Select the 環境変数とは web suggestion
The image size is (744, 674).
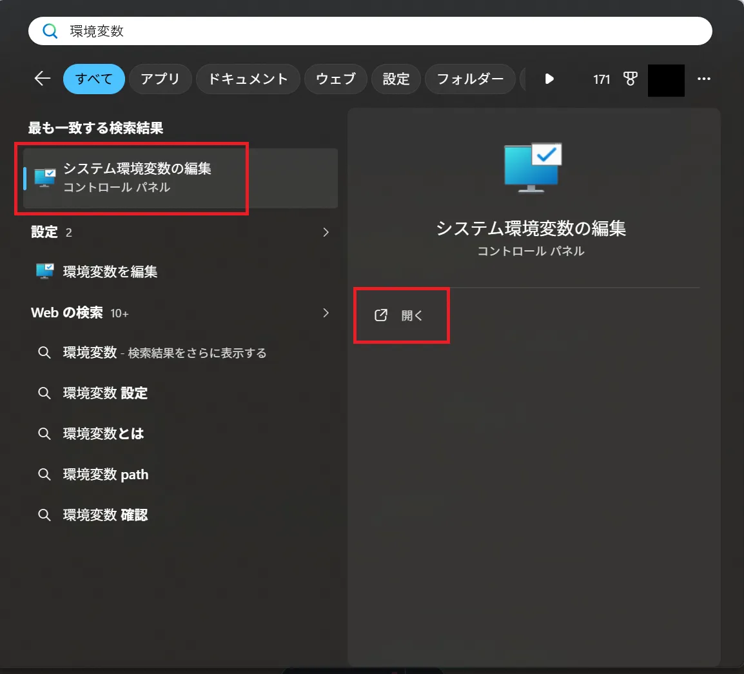[103, 433]
